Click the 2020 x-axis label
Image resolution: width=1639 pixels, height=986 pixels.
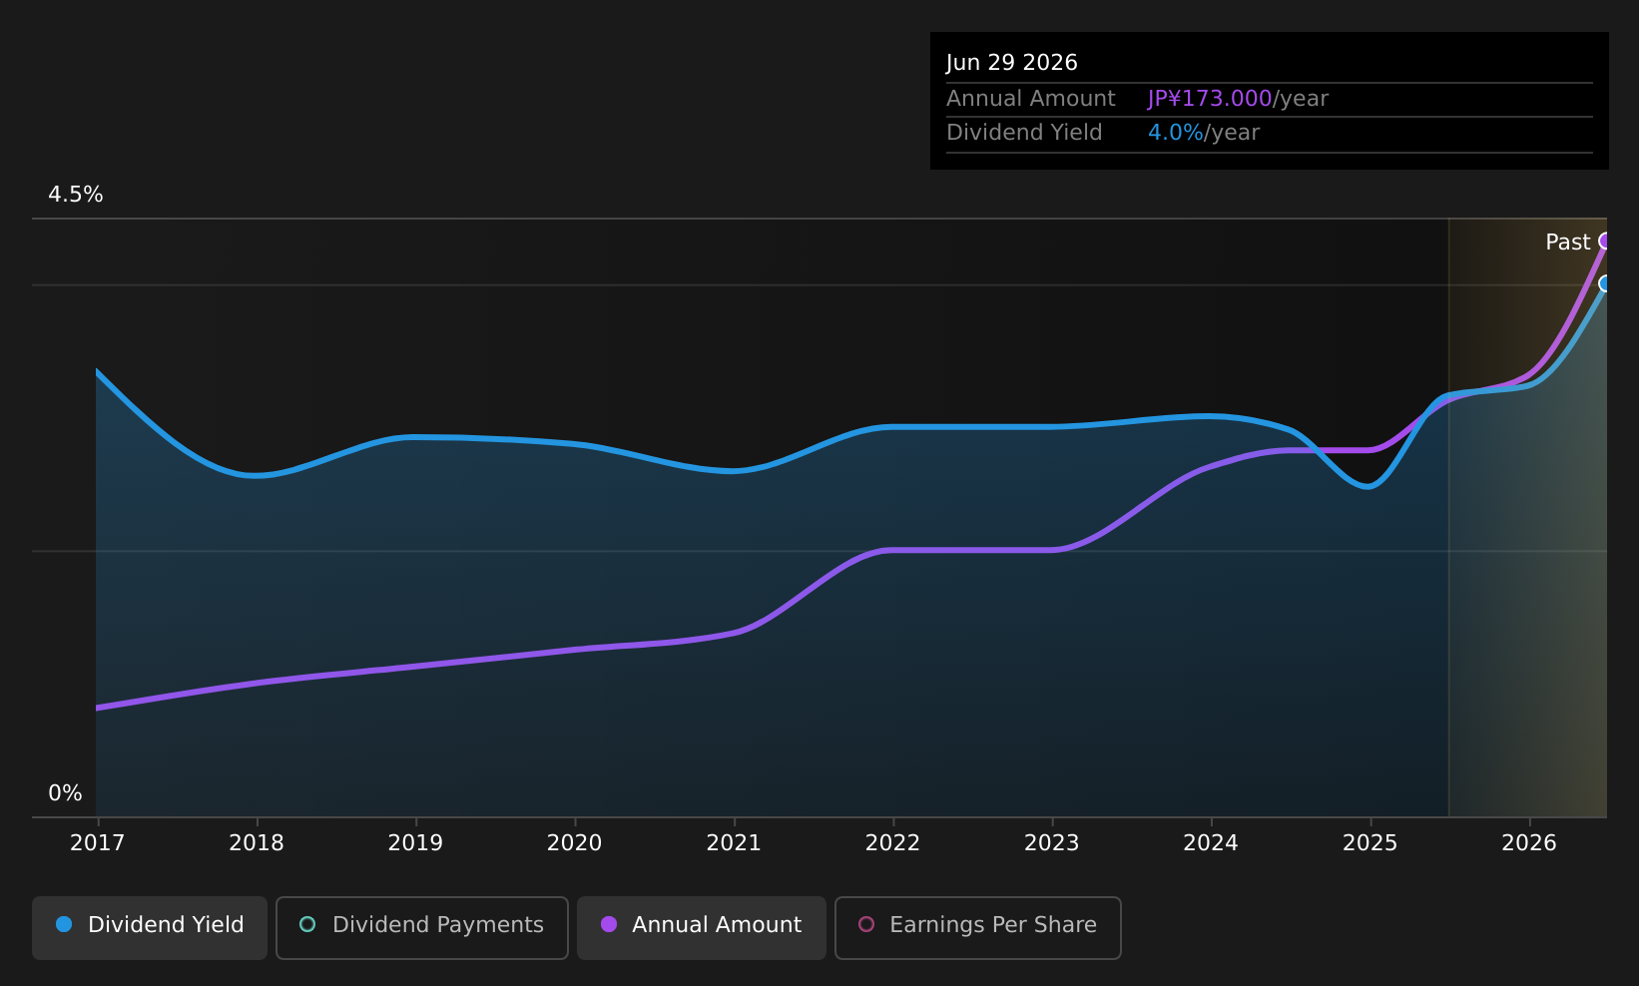click(575, 843)
